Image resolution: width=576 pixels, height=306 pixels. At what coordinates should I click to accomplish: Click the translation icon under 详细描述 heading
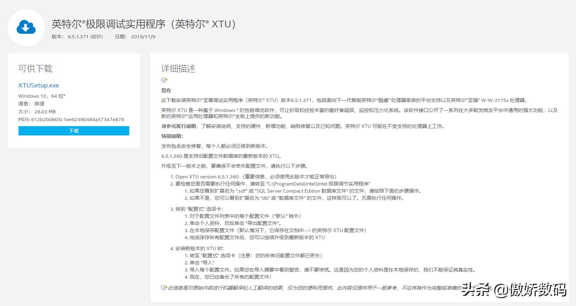[164, 80]
